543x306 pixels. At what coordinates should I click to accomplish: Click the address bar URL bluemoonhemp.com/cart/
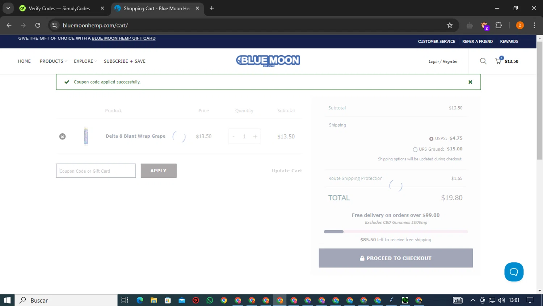[x=96, y=25]
